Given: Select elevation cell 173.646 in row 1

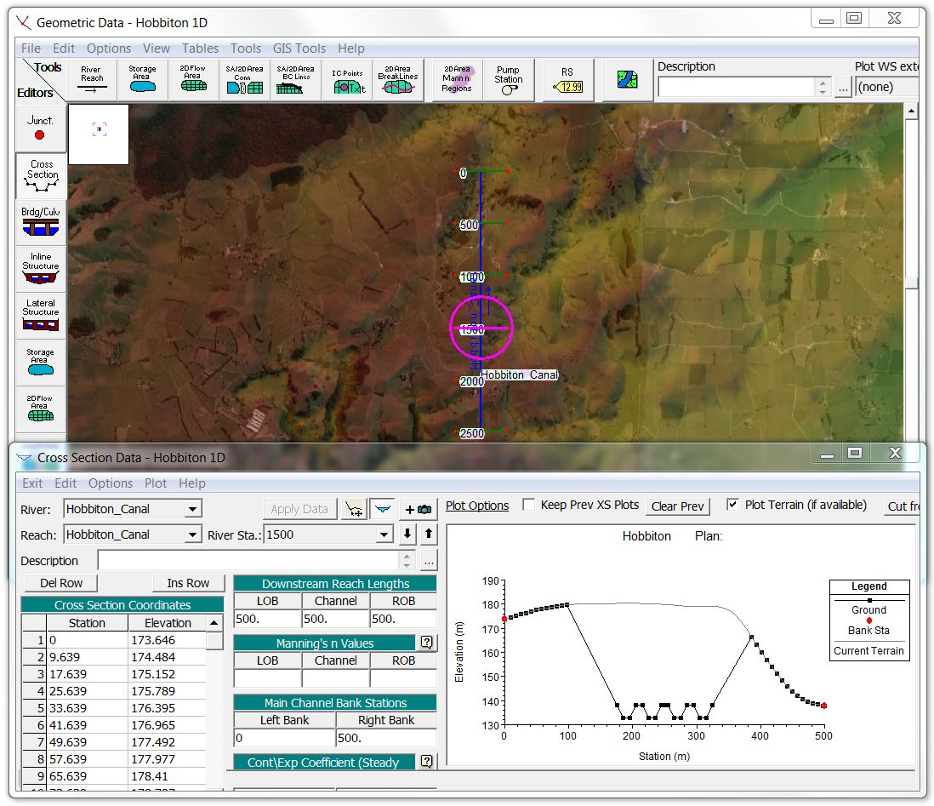Looking at the screenshot, I should (168, 640).
